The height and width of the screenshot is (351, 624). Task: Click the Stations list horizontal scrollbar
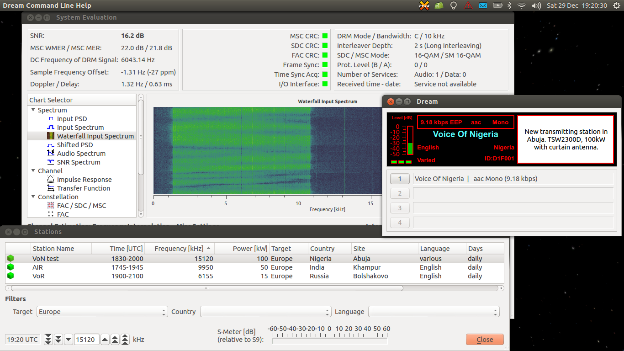pyautogui.click(x=207, y=288)
